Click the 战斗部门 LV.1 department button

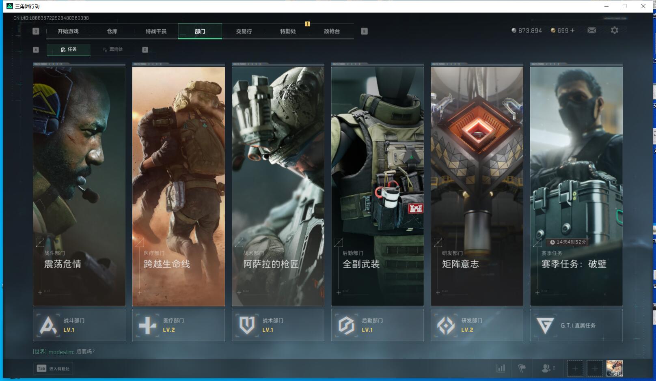[79, 325]
